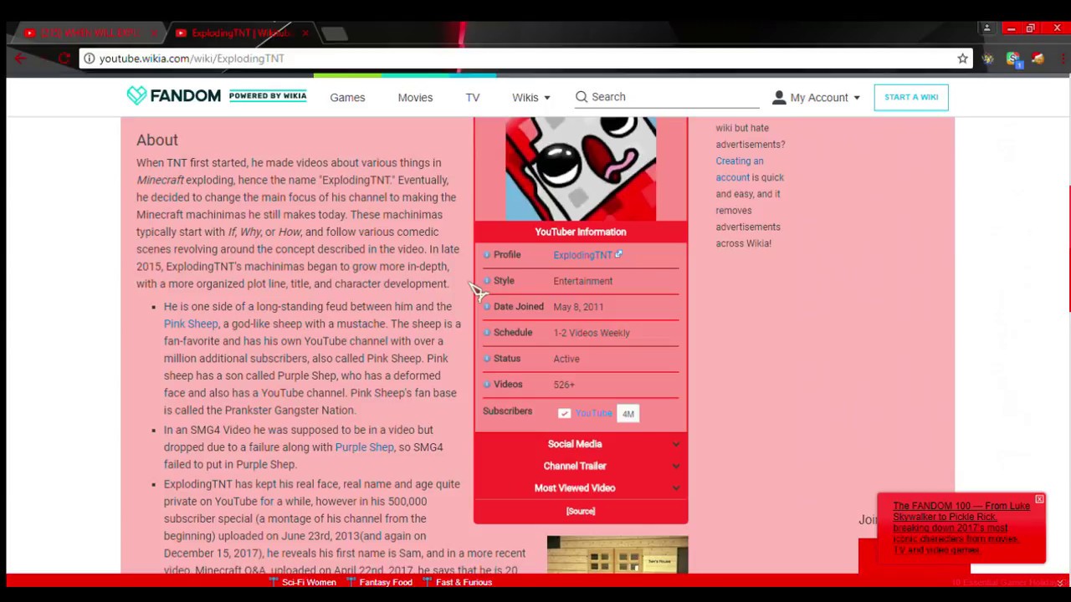Click the Santa hat extension icon
The width and height of the screenshot is (1071, 602).
[1038, 59]
